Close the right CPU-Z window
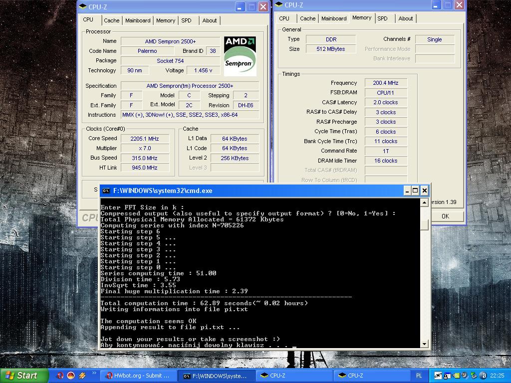Screen dimensions: 511x383 pos(459,4)
